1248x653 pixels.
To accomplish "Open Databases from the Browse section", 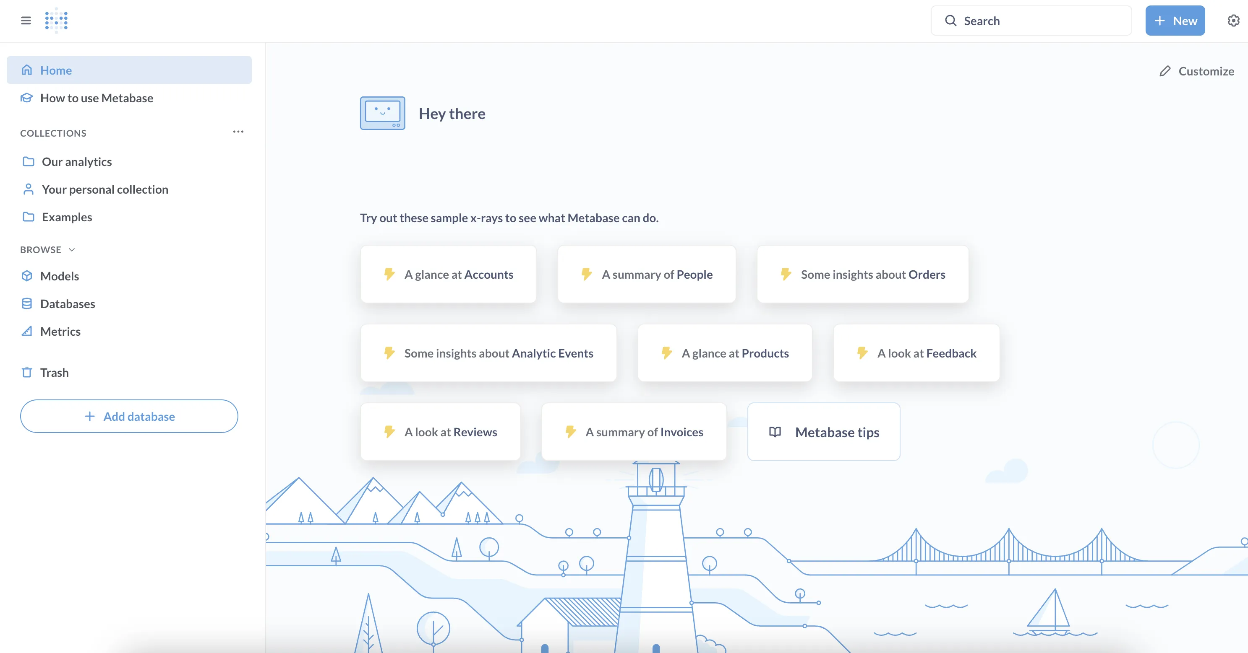I will coord(67,303).
